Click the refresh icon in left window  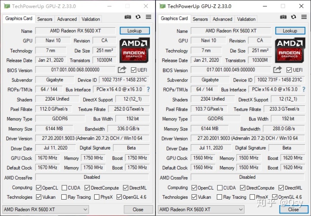point(138,17)
